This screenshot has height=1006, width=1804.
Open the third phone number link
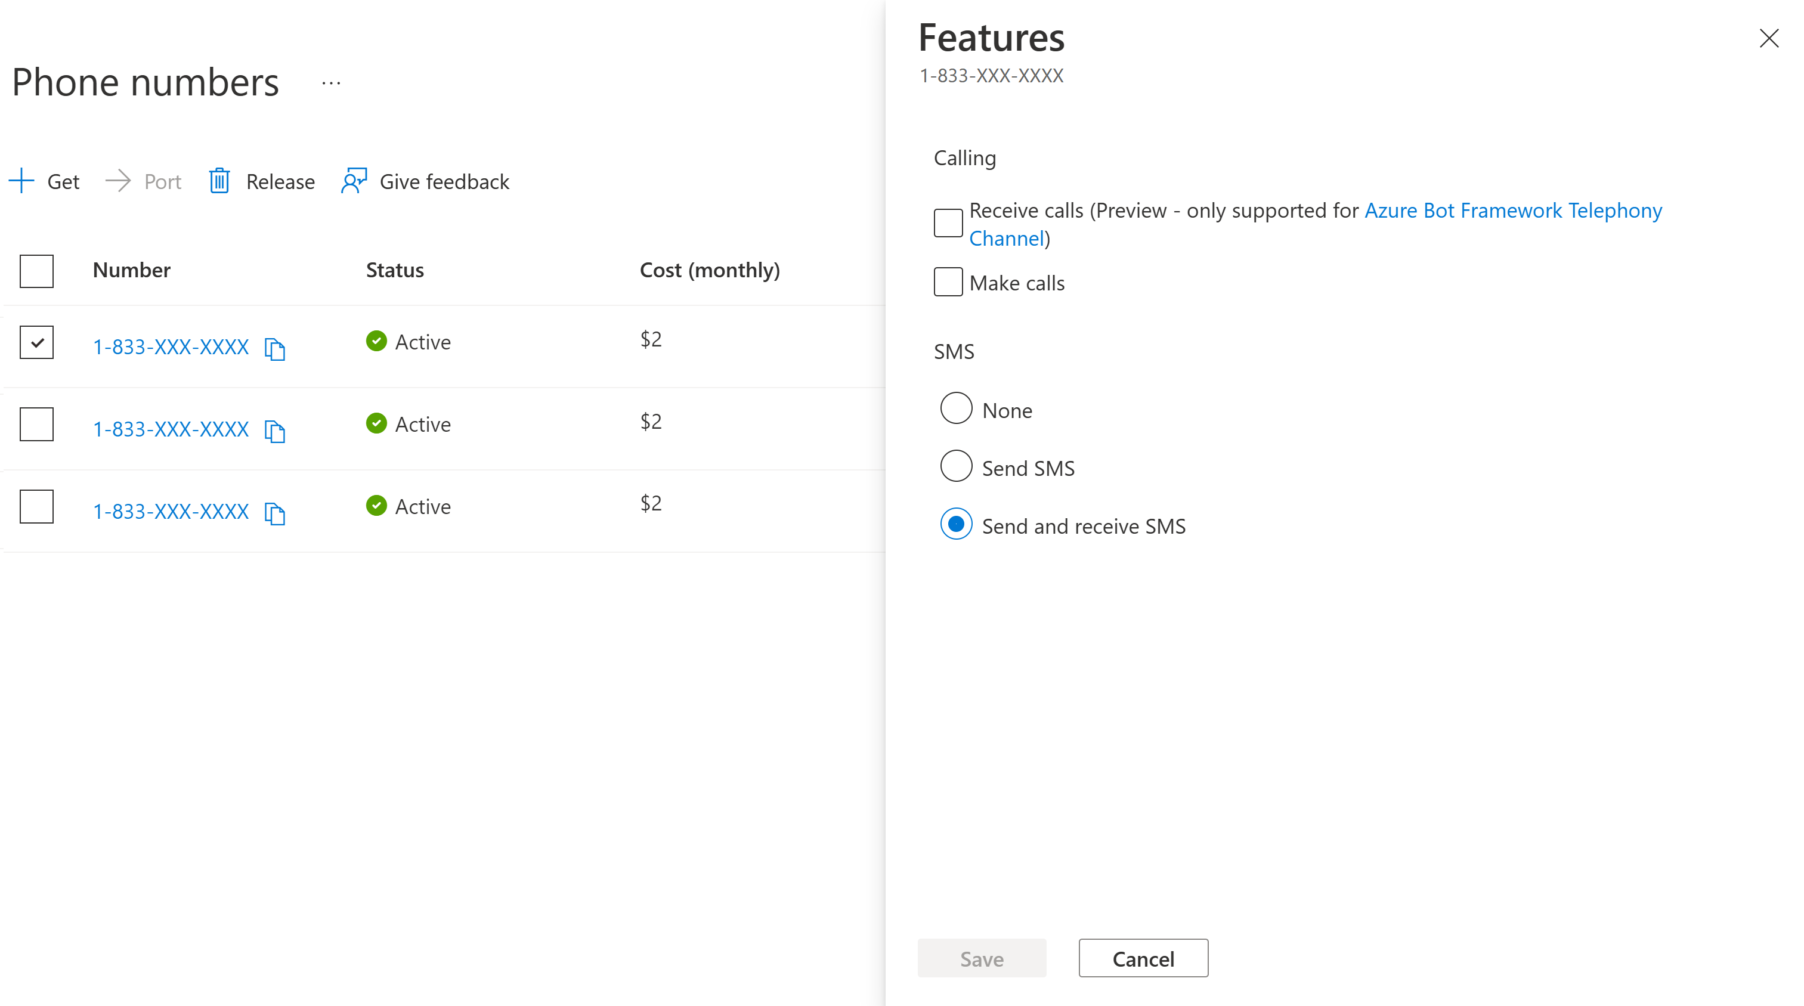click(170, 511)
